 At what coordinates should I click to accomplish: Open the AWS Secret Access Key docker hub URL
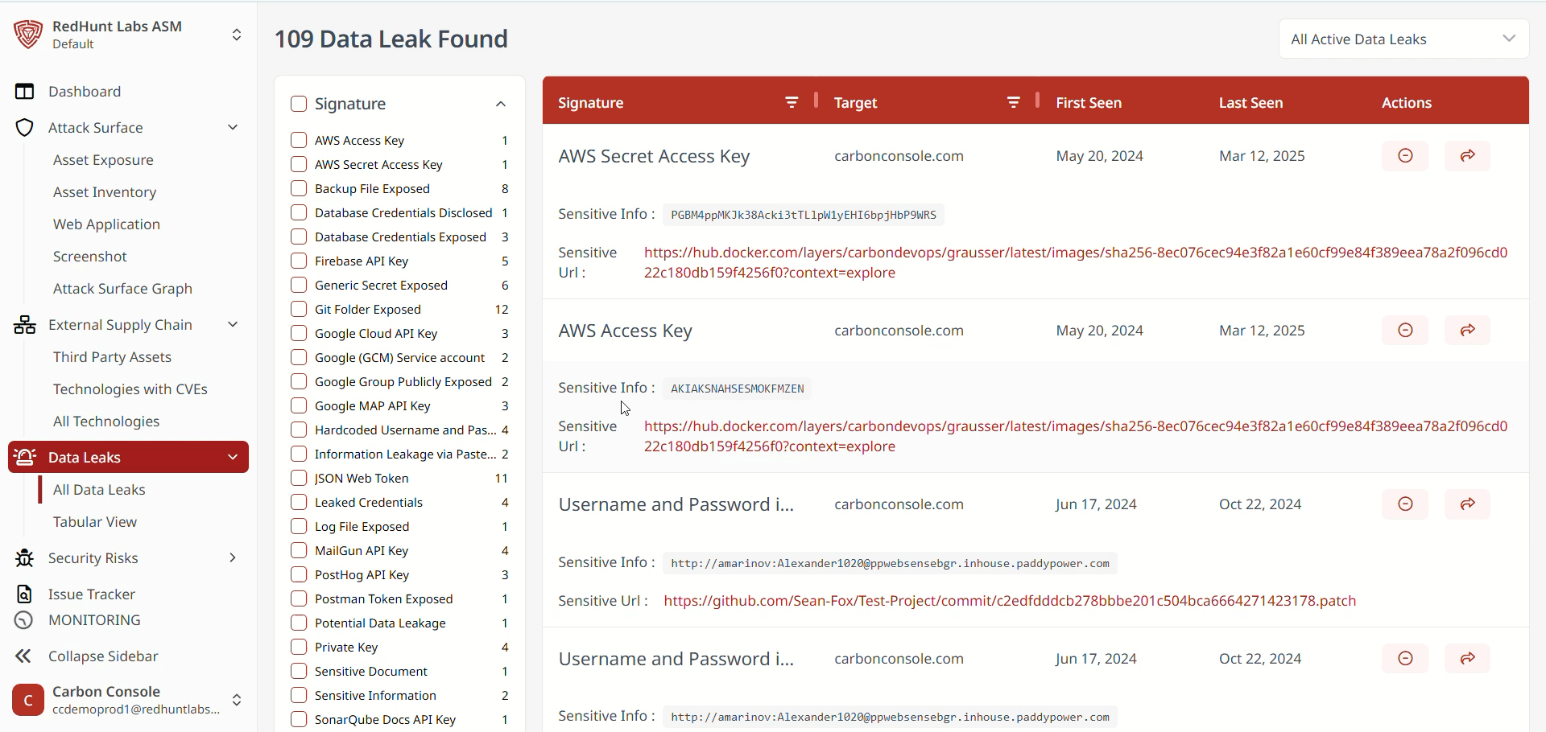pyautogui.click(x=1076, y=262)
